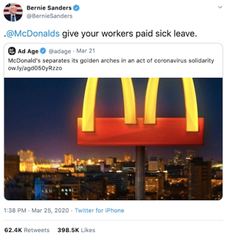The width and height of the screenshot is (225, 238).
Task: Open the tweet options chevron menu
Action: (x=220, y=7)
